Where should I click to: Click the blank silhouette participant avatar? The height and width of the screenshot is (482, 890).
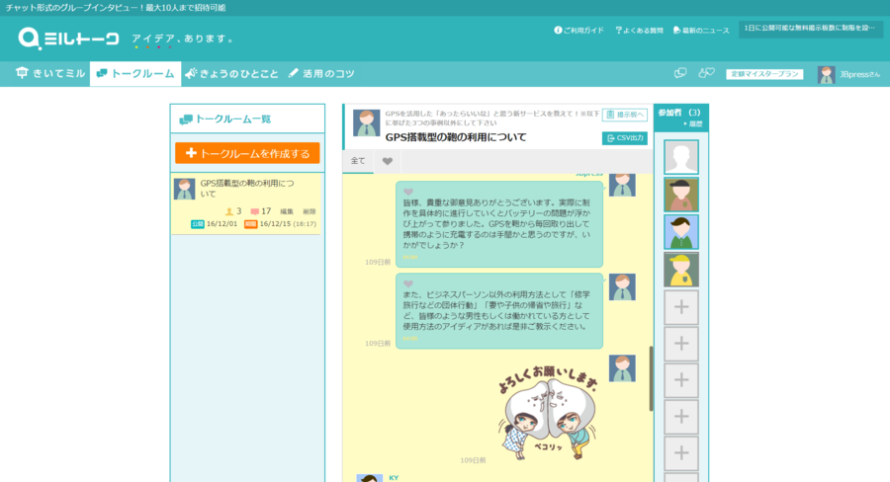click(x=680, y=157)
